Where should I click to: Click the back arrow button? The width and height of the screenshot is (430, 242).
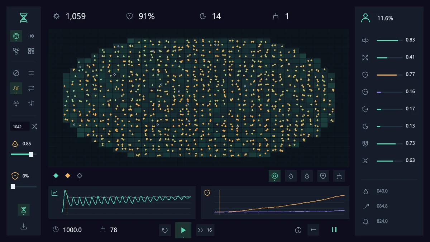314,230
